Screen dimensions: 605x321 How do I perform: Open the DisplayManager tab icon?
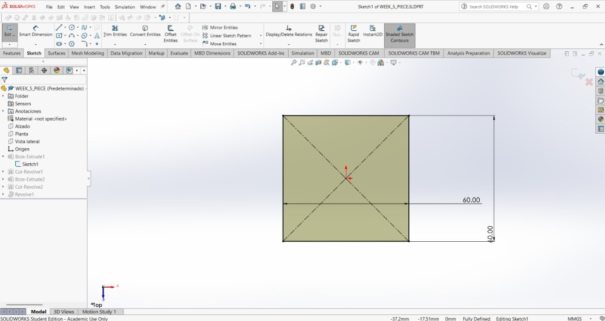tap(57, 70)
